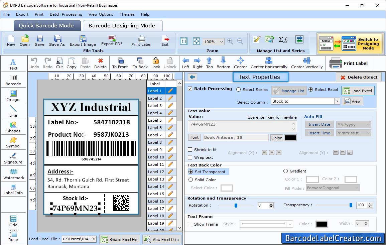
Task: Add a Signature object
Action: click(13, 158)
